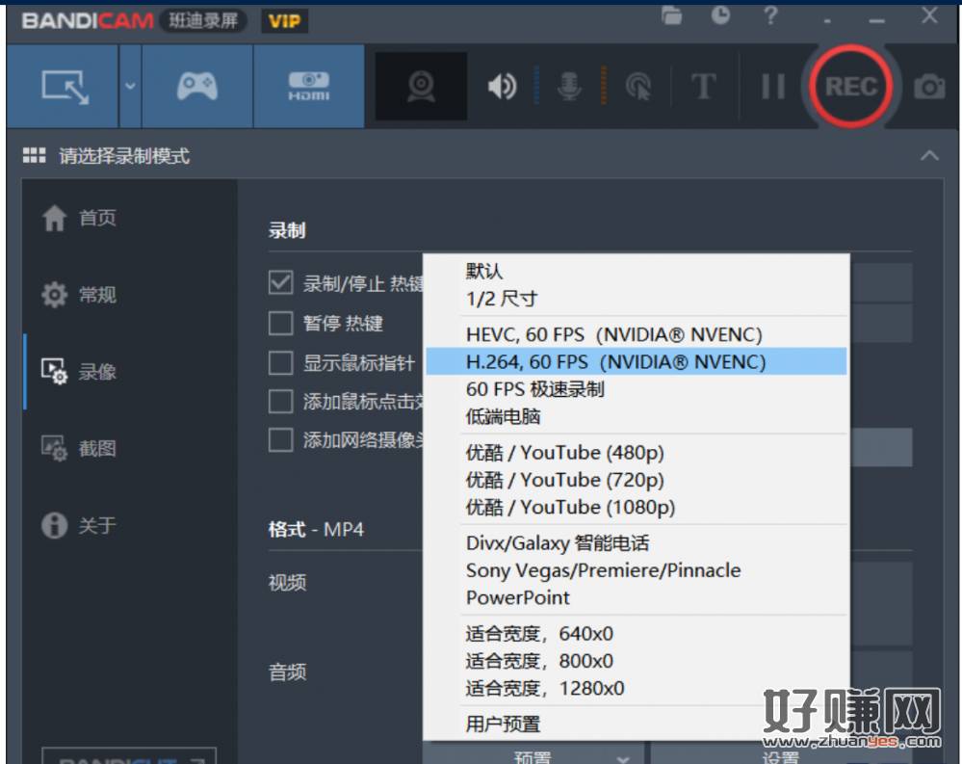Image resolution: width=962 pixels, height=764 pixels.
Task: Click the speaker sound icon
Action: 501,88
